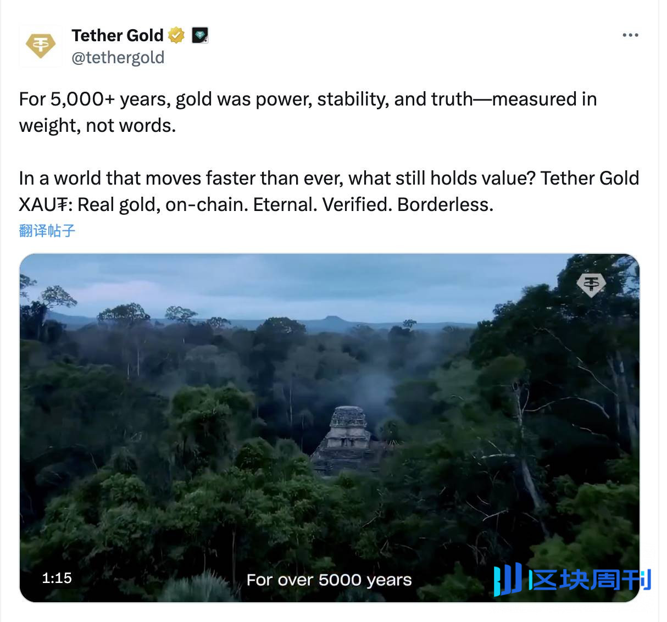Click the 'For over 5000 years' caption
667x622 pixels.
tap(330, 580)
